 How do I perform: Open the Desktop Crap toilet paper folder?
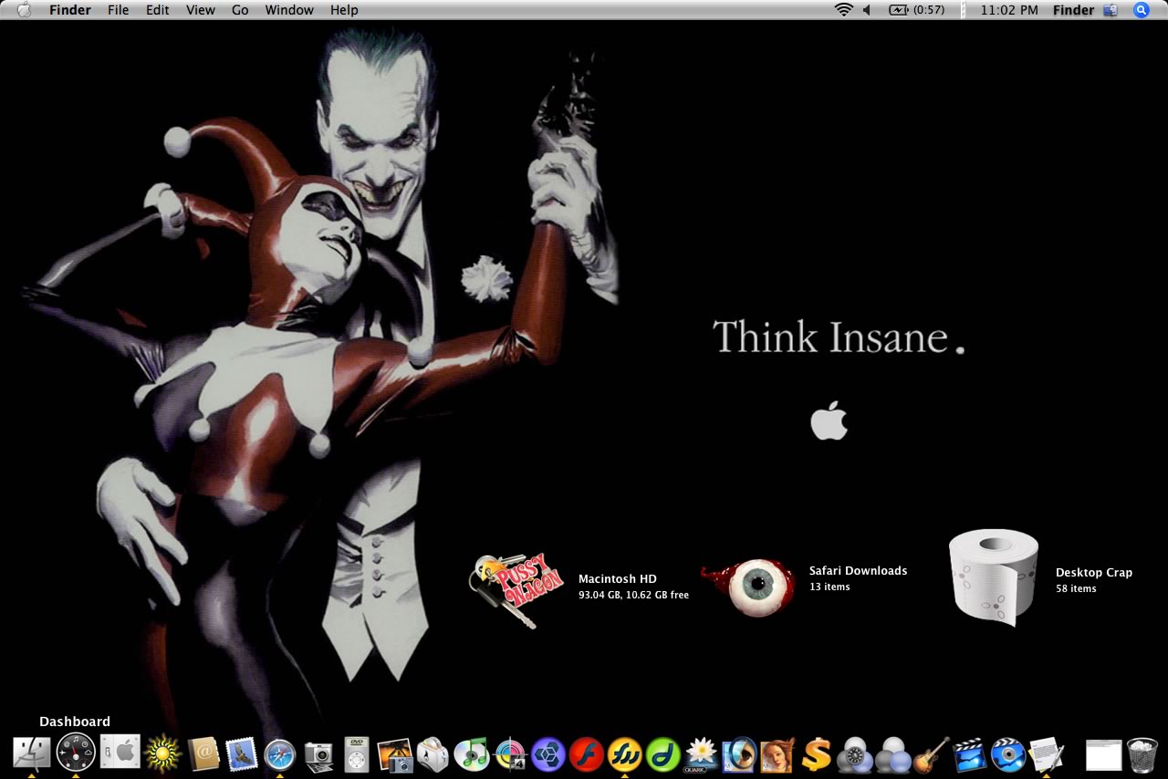coord(993,577)
